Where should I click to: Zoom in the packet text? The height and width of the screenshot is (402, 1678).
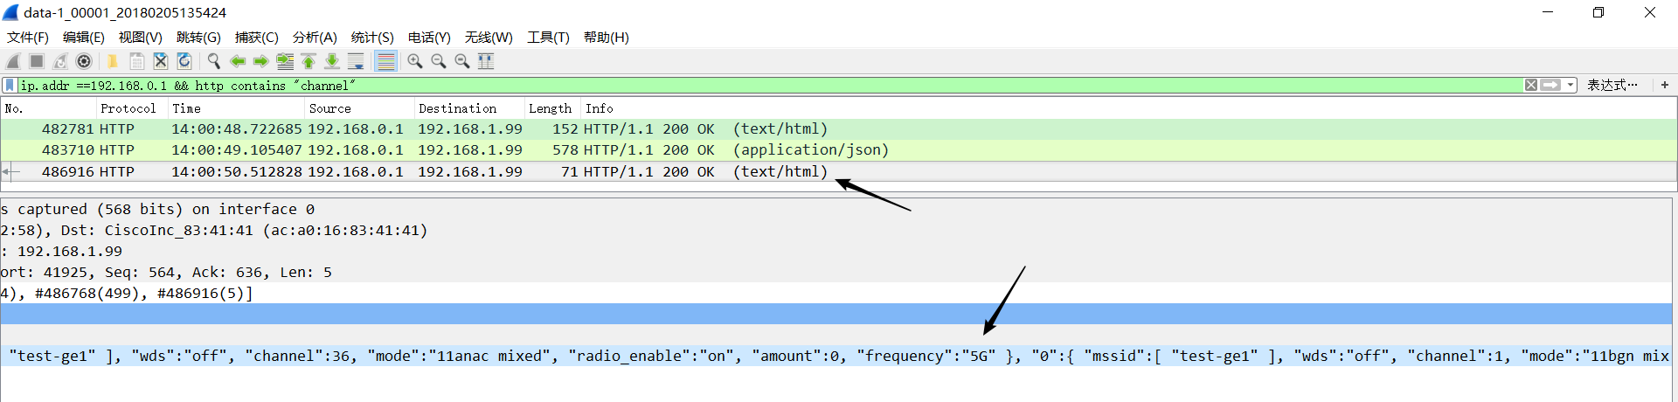[x=415, y=61]
